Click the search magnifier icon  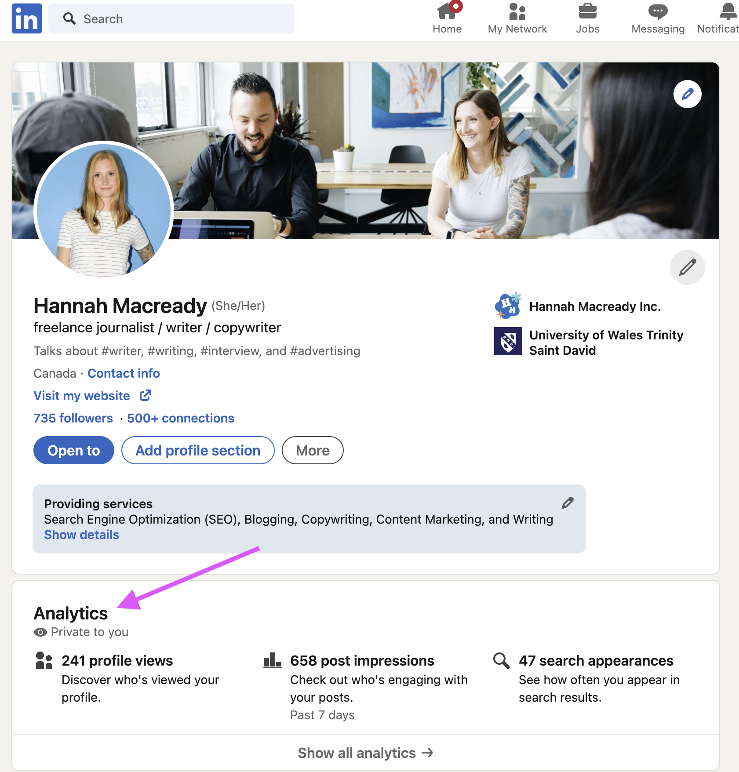(x=69, y=18)
